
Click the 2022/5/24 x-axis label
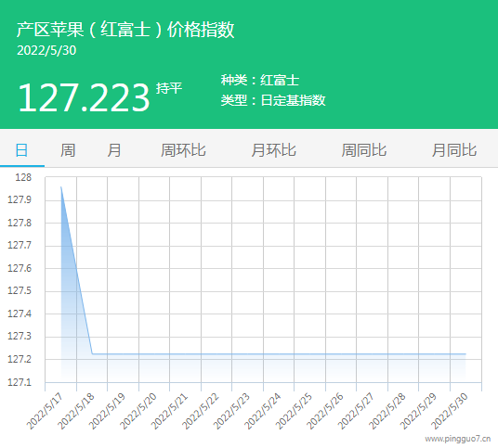tap(263, 411)
